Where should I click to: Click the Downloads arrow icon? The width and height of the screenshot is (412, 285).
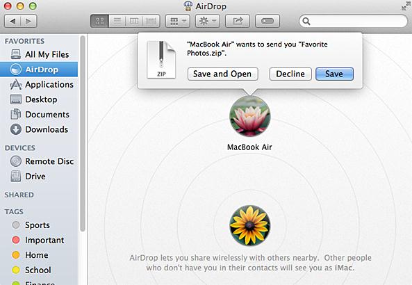(x=16, y=129)
